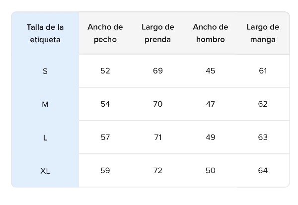Click the size XL row label
This screenshot has width=298, height=205.
[x=45, y=171]
